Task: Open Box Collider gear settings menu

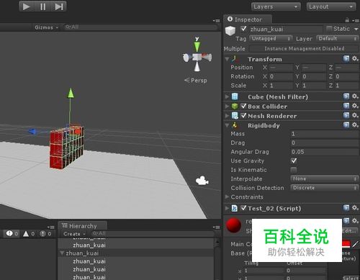Action: [x=355, y=106]
